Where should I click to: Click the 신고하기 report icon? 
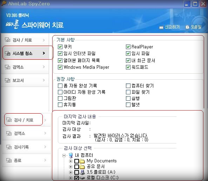161,28
